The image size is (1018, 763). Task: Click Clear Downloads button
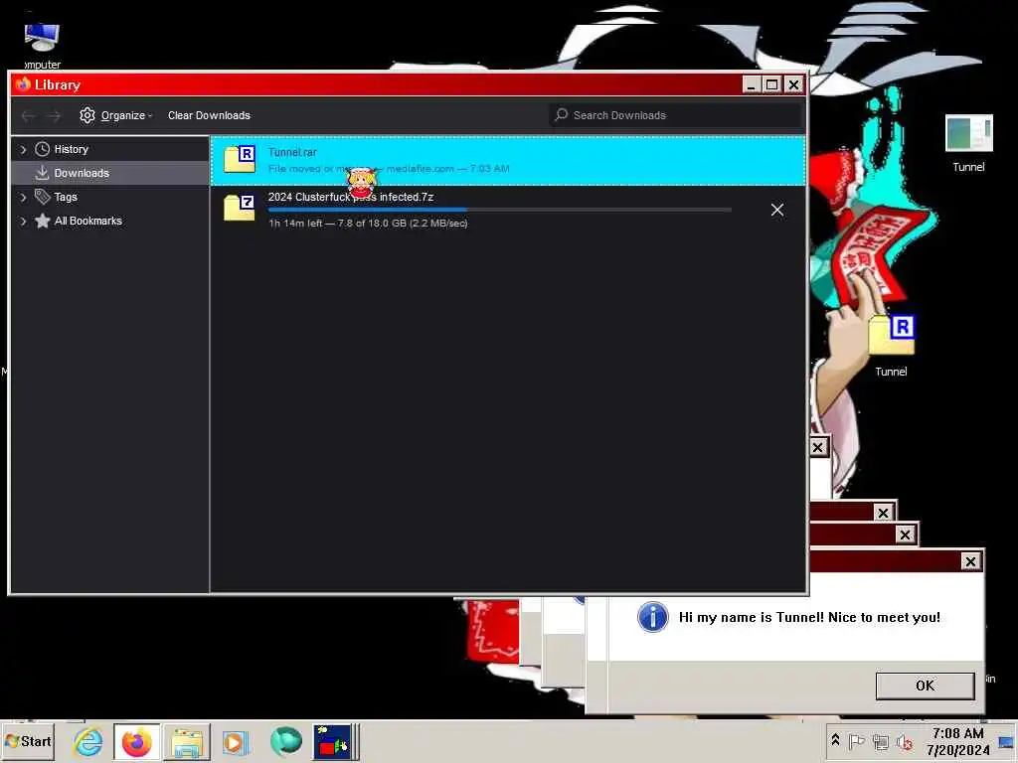[x=209, y=115]
